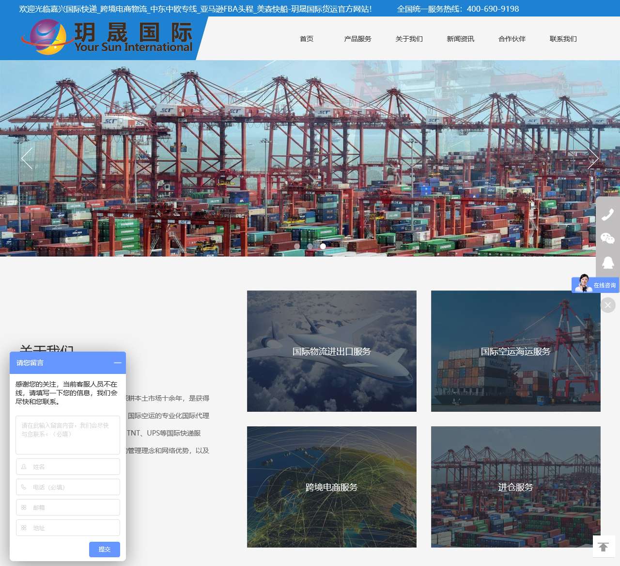Open the 合作伙伴 menu item
The width and height of the screenshot is (620, 566).
click(512, 39)
